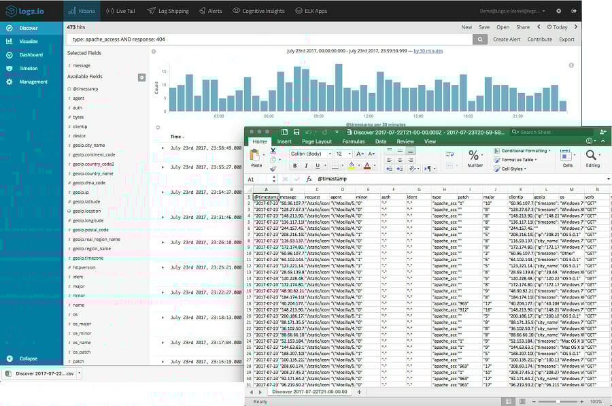Click the Kibana query input field
Image resolution: width=612 pixels, height=406 pixels.
click(270, 39)
